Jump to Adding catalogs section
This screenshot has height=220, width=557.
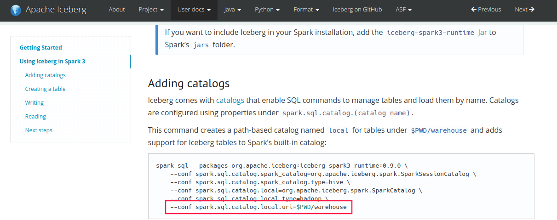click(46, 75)
